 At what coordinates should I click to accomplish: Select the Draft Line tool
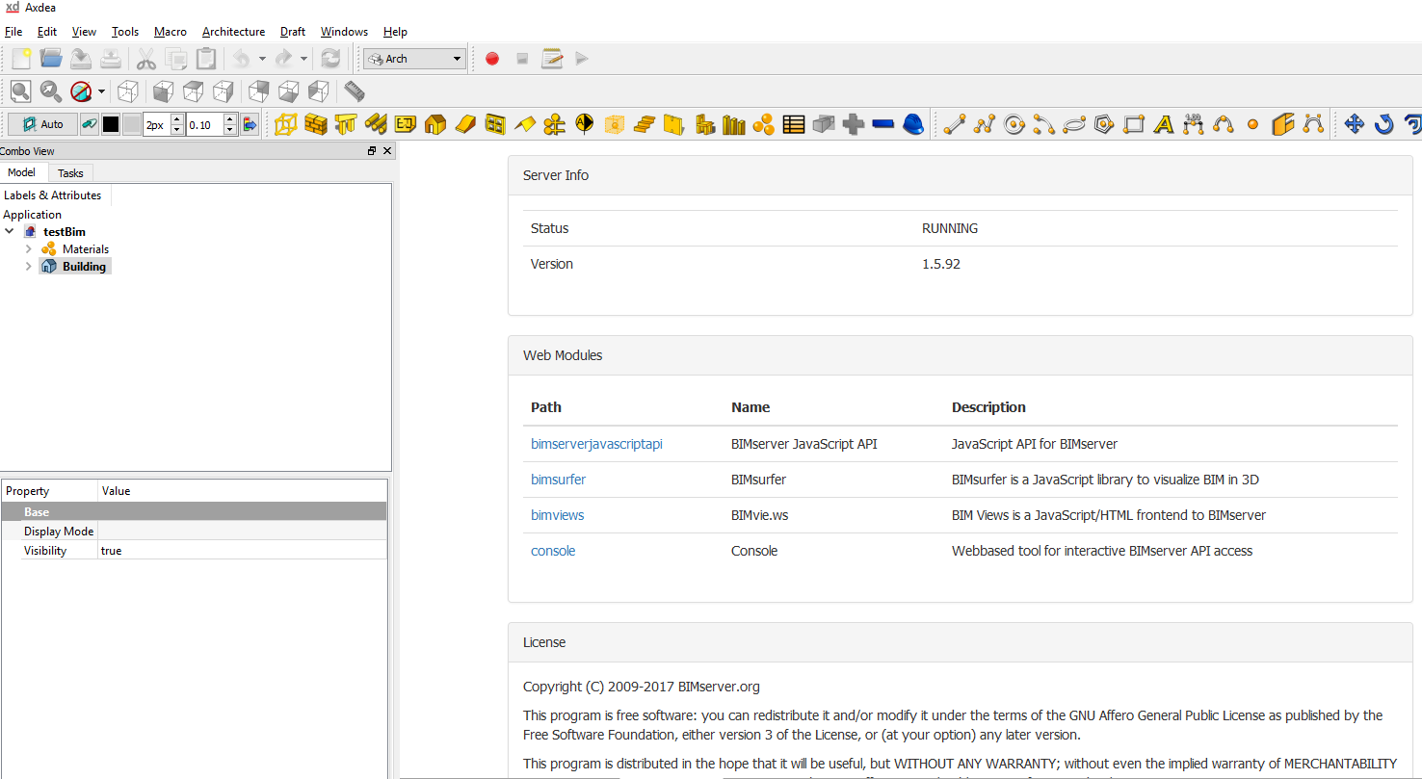pos(954,123)
